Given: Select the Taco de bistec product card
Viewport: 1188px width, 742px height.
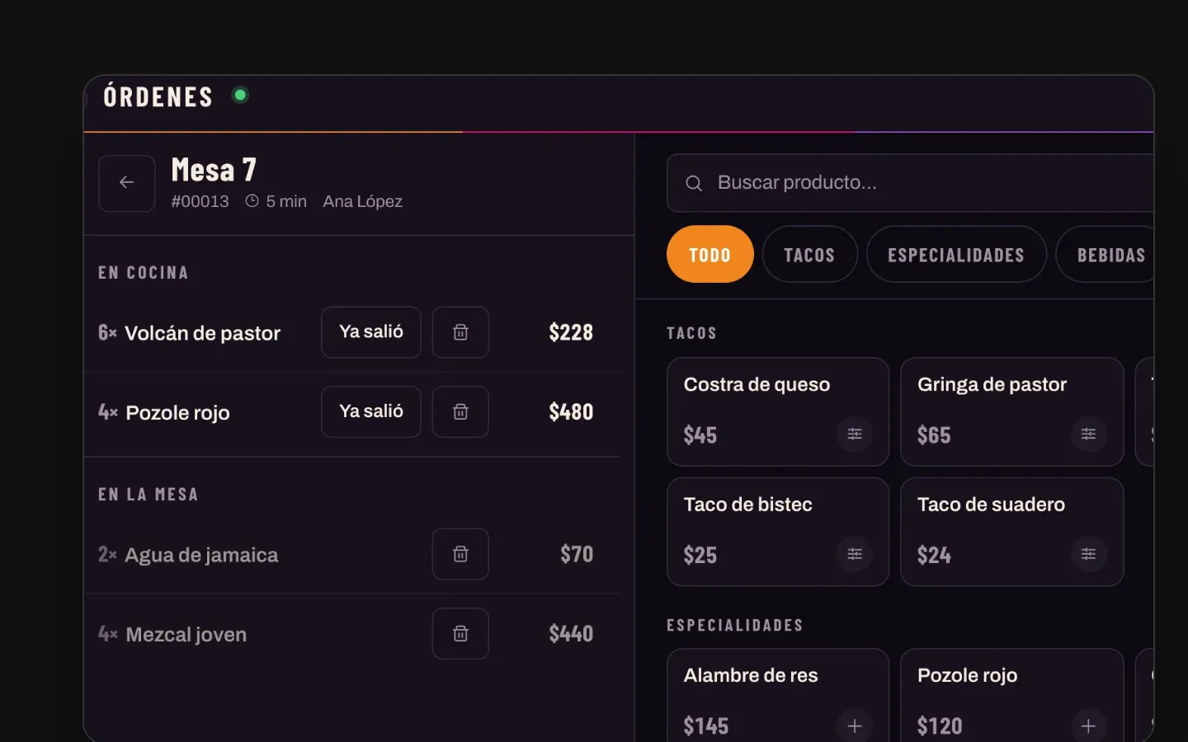Looking at the screenshot, I should point(778,532).
